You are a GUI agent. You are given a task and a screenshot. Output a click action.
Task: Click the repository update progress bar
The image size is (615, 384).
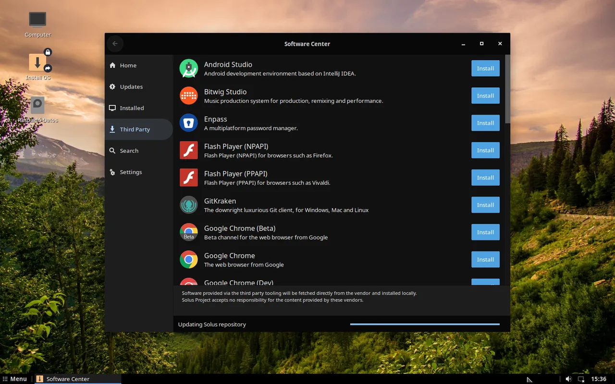[x=425, y=324]
